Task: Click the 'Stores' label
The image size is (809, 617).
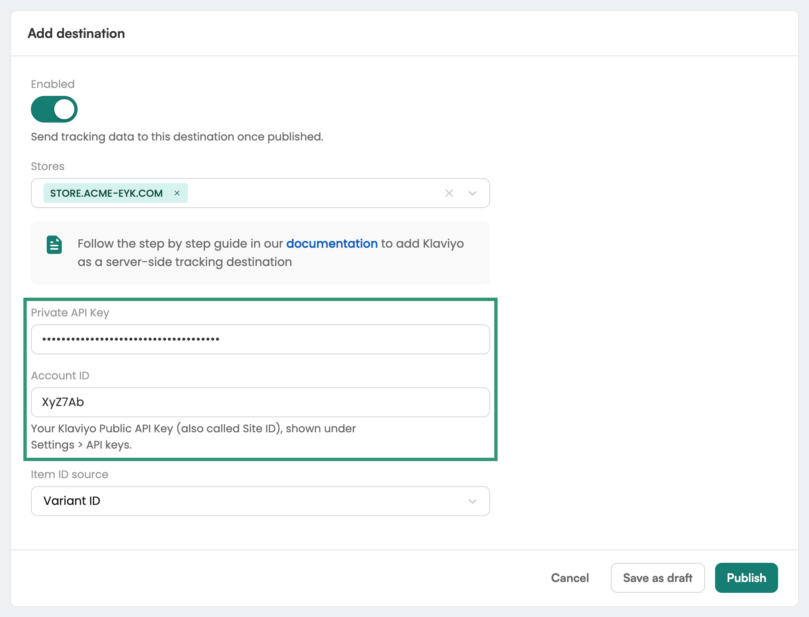Action: click(48, 166)
